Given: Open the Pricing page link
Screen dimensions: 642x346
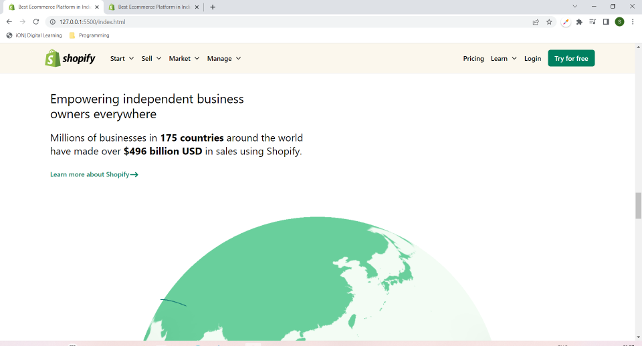Looking at the screenshot, I should (473, 59).
